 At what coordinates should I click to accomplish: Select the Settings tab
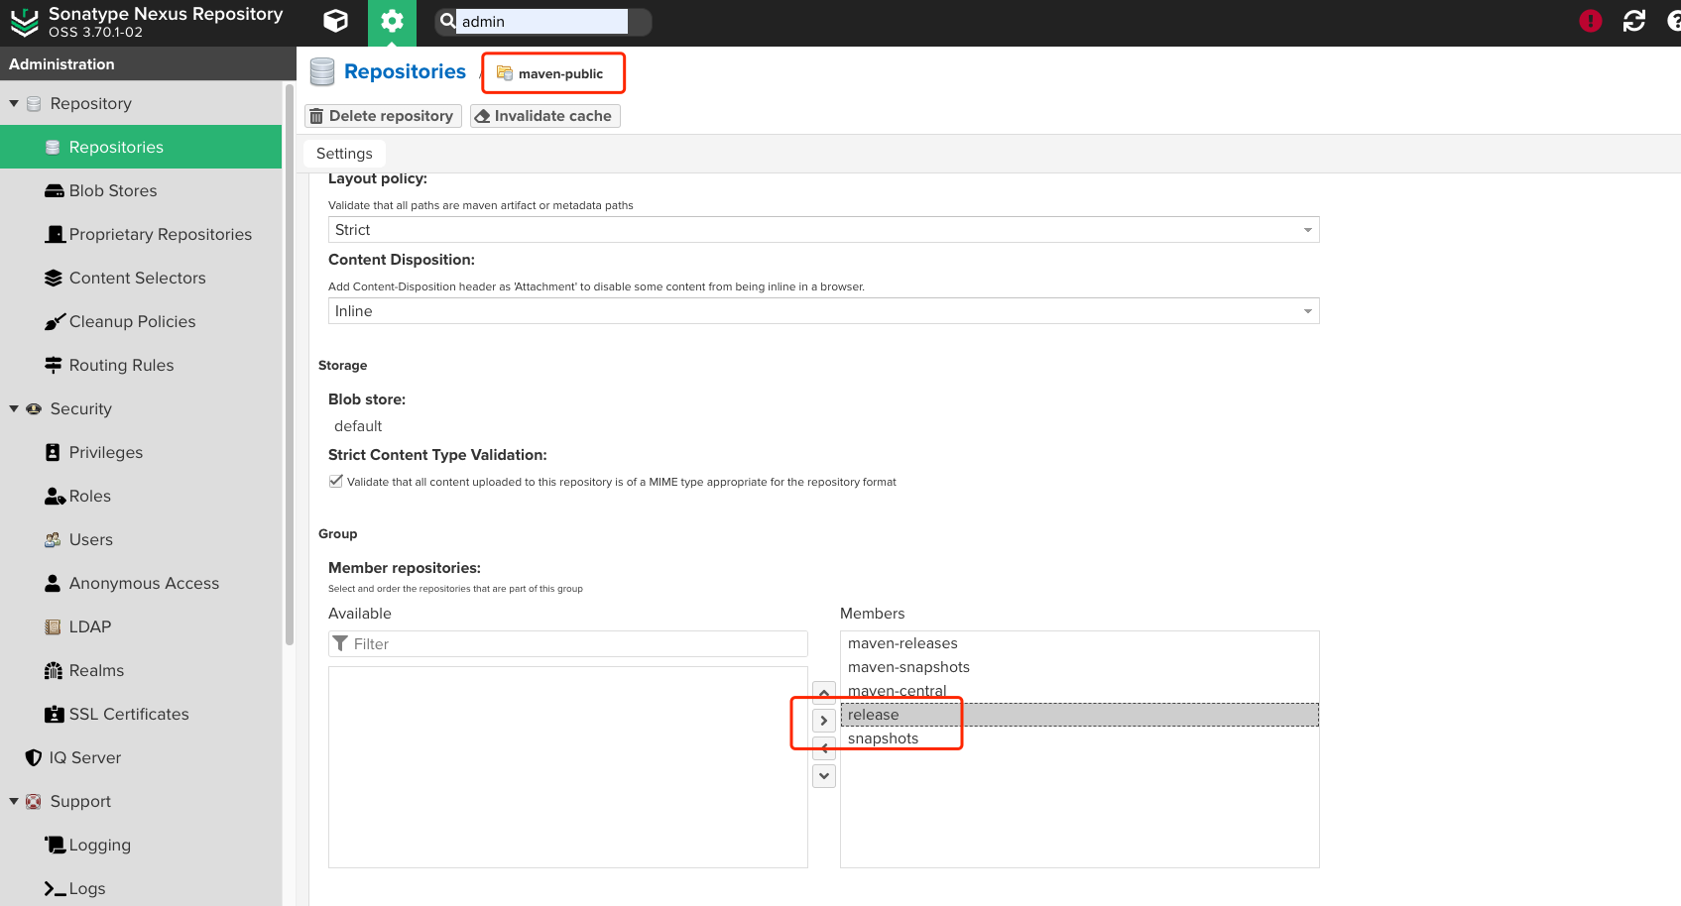(x=344, y=154)
